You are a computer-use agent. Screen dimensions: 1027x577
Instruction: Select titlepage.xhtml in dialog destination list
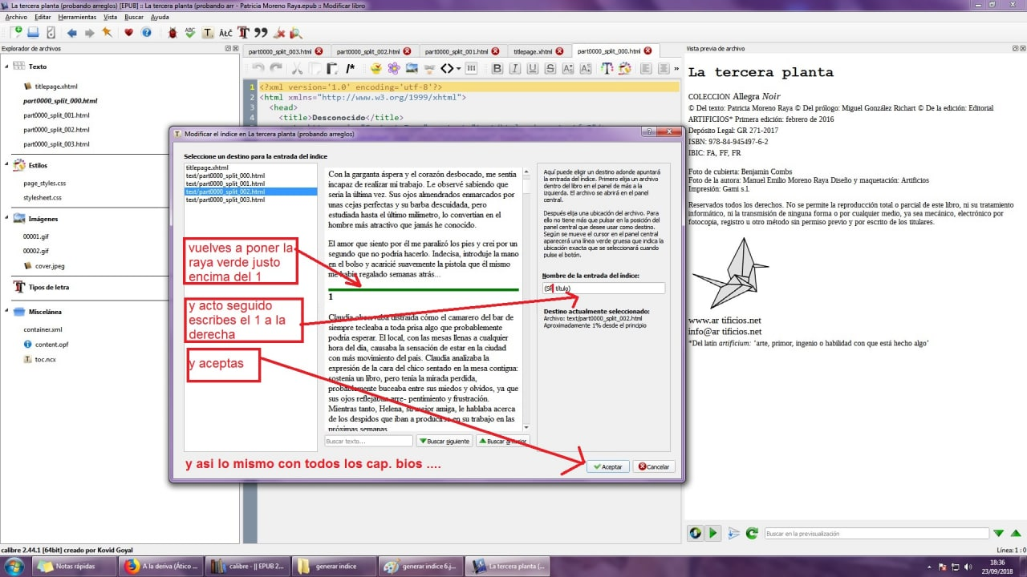[250, 167]
